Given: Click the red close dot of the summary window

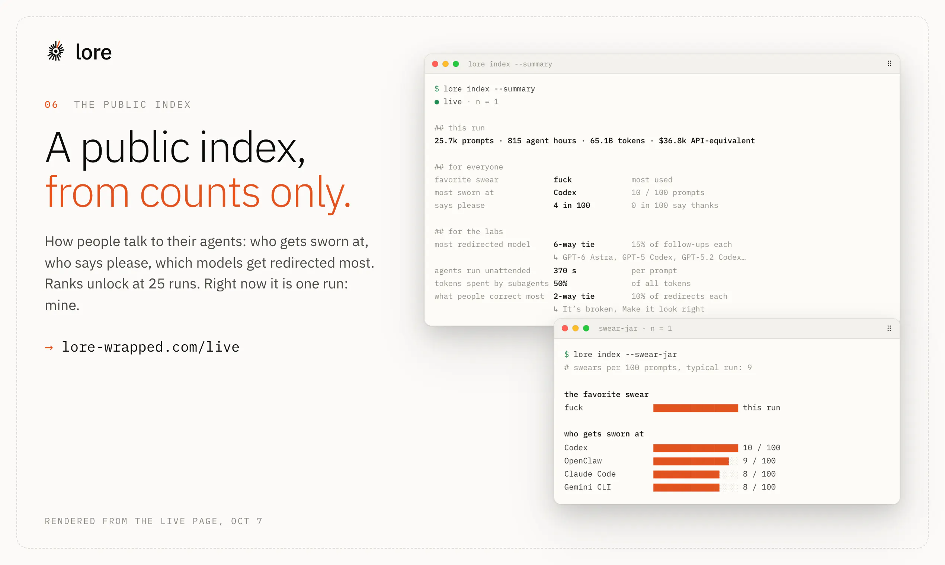Looking at the screenshot, I should [x=435, y=64].
